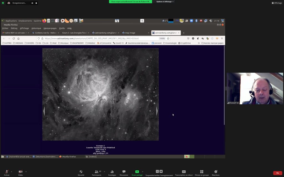Expand the arrow next to Participants
Image resolution: width=284 pixels, height=177 pixels.
(x=104, y=171)
